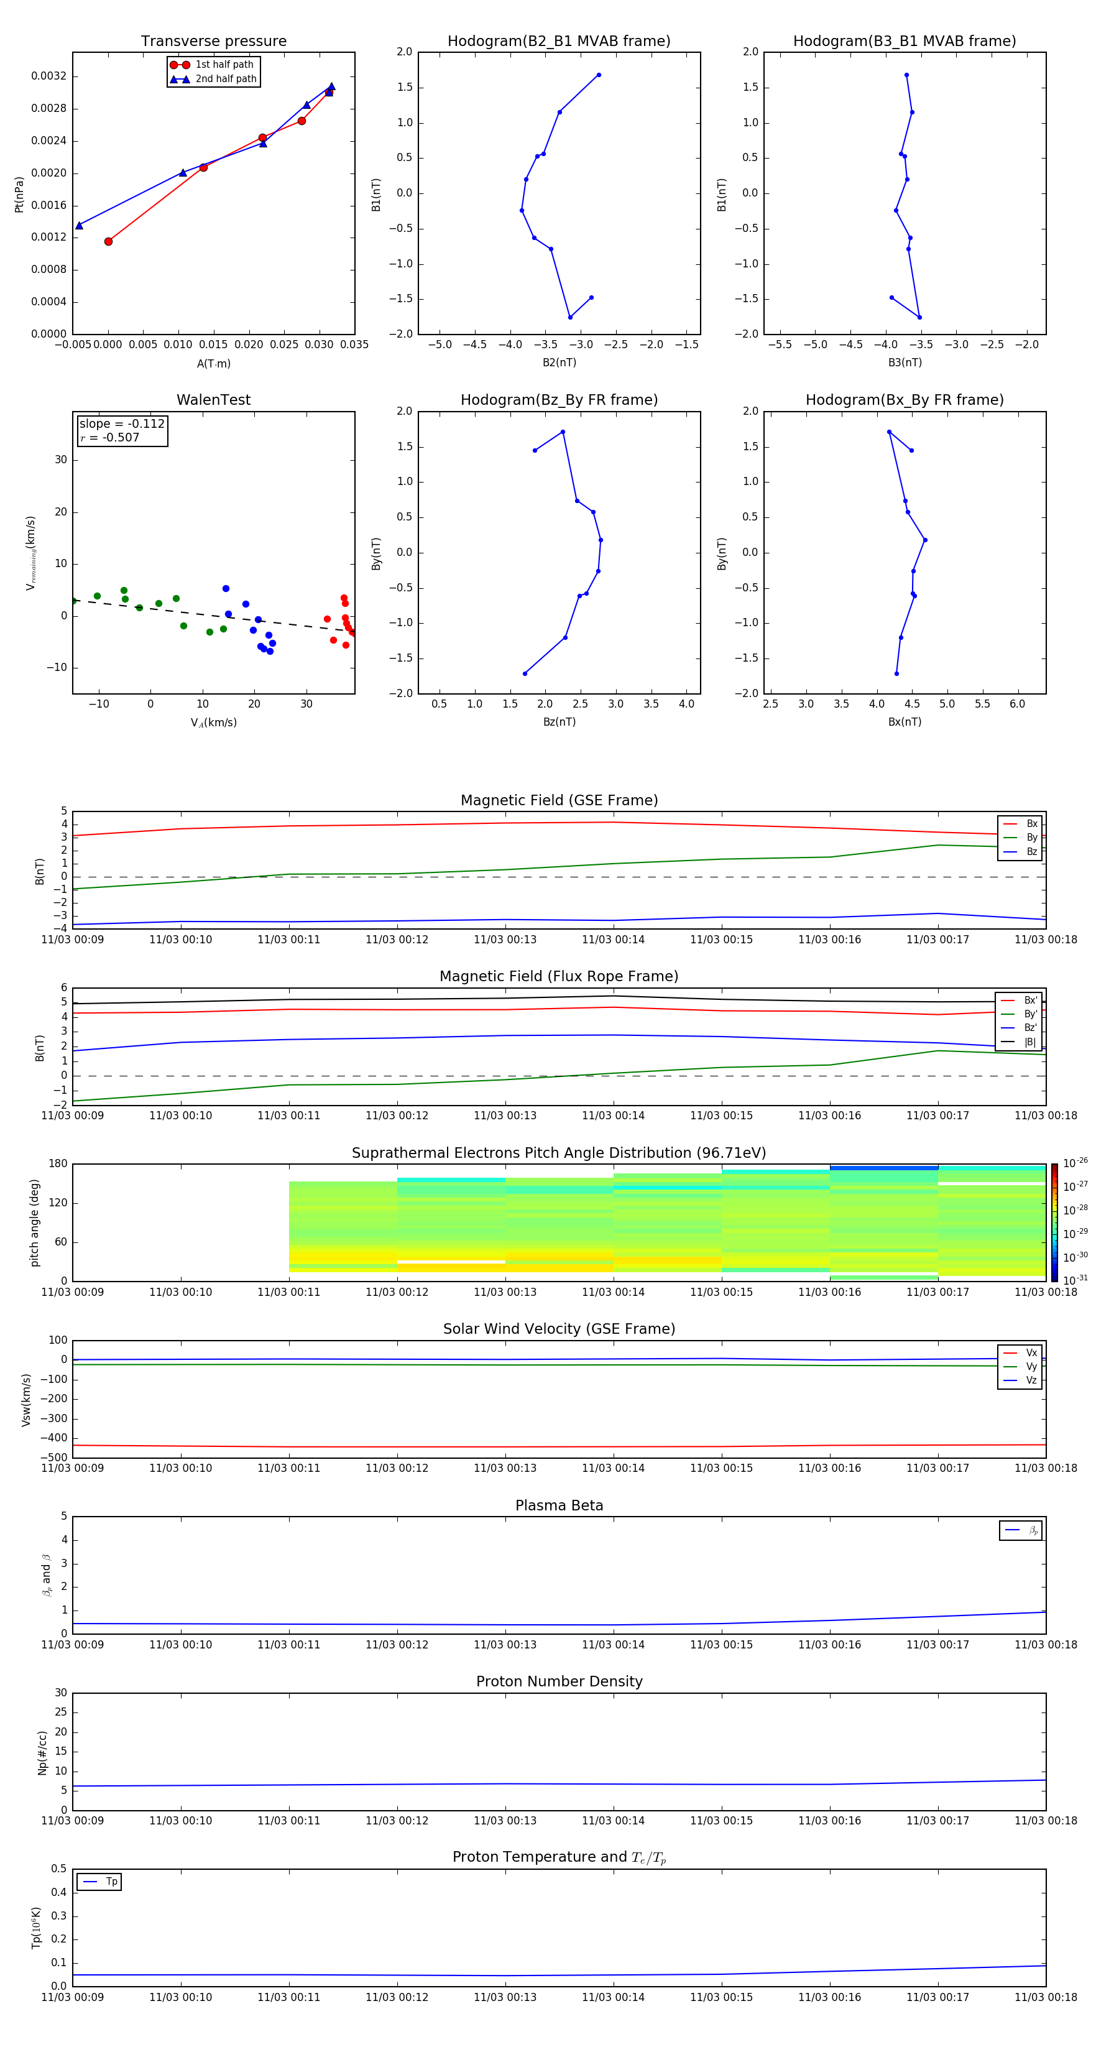Click the 10^-26 colorbar tick label
1119x2052 pixels.
click(1075, 1163)
